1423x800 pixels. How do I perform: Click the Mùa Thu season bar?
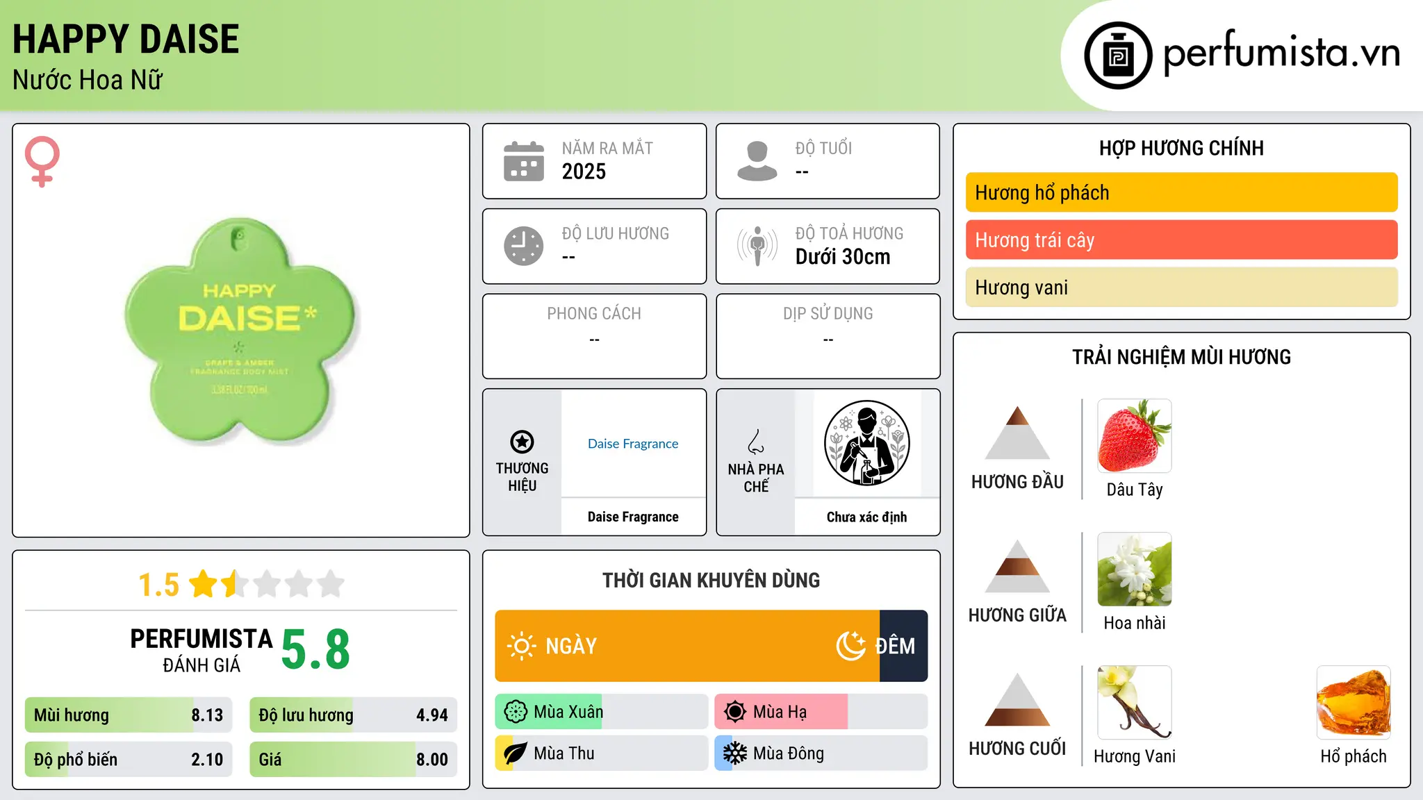click(x=602, y=753)
